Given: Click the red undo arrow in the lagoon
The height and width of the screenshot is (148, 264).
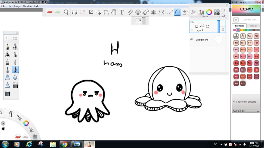Looking at the screenshot, I should pos(18,137).
